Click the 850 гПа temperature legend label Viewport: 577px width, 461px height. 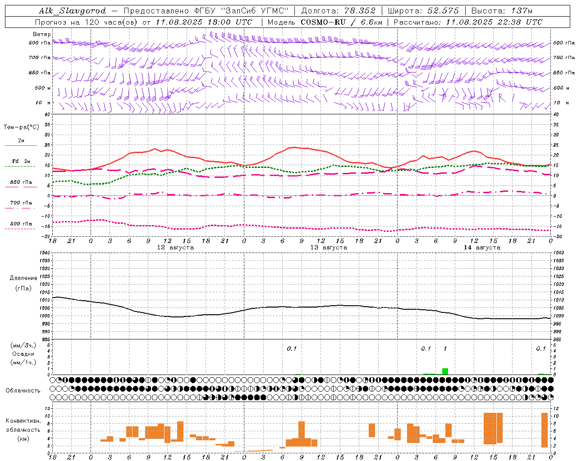[21, 182]
